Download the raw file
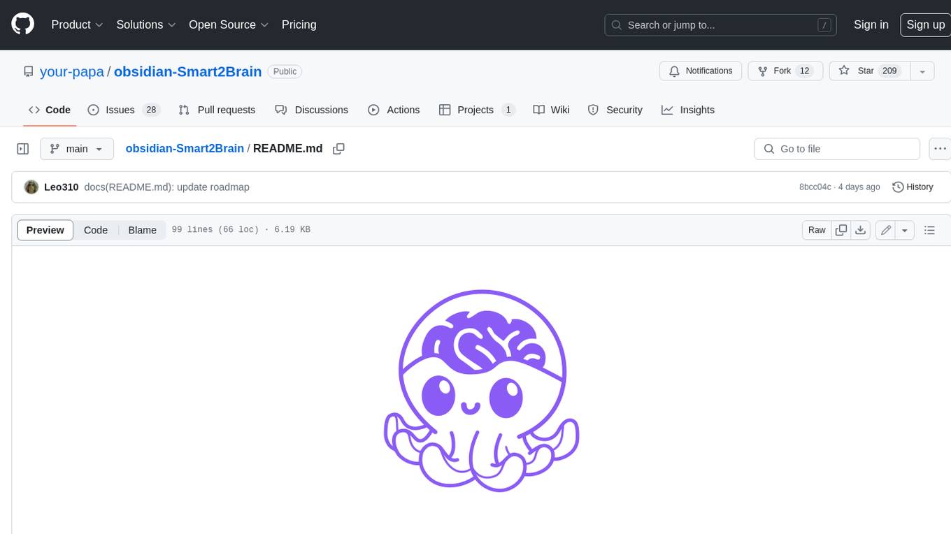 (x=861, y=230)
